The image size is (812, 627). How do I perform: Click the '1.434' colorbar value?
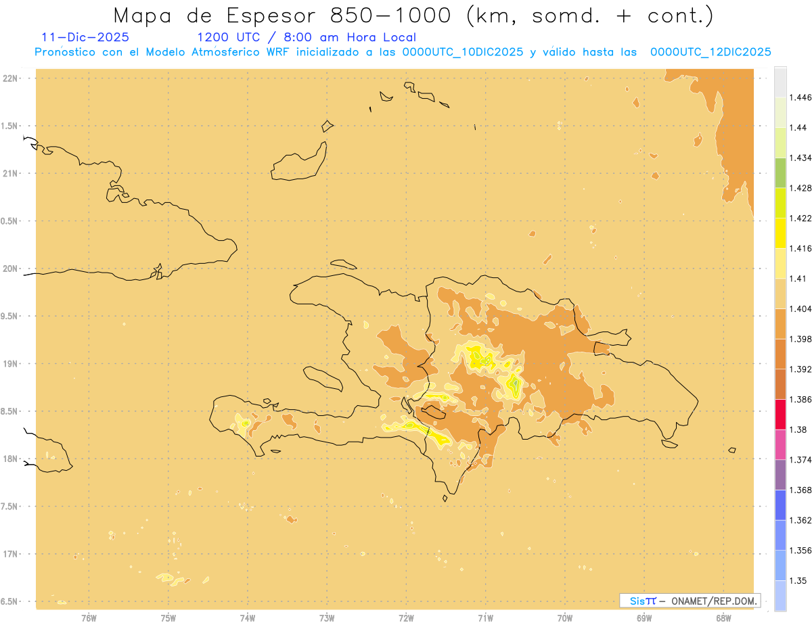point(800,158)
